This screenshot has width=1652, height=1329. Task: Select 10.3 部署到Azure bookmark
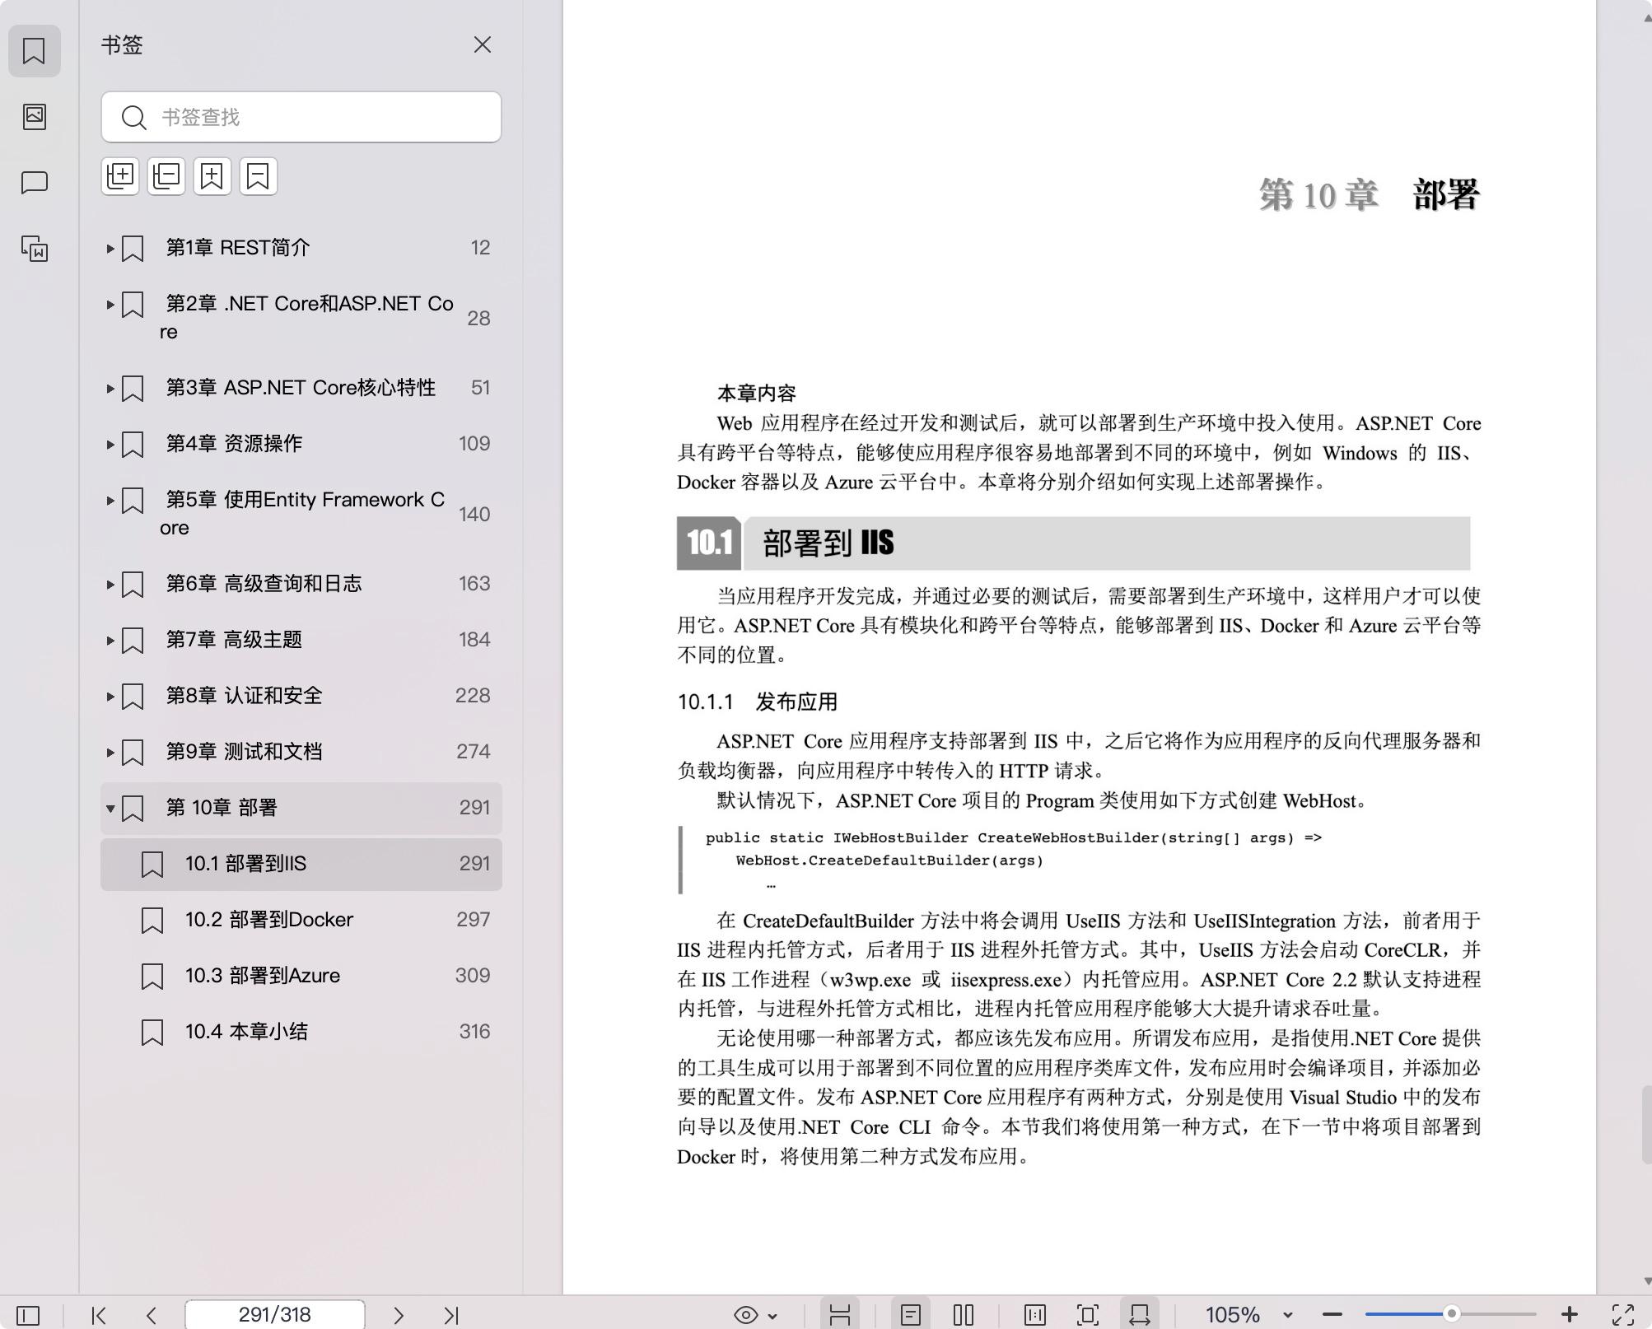coord(301,976)
